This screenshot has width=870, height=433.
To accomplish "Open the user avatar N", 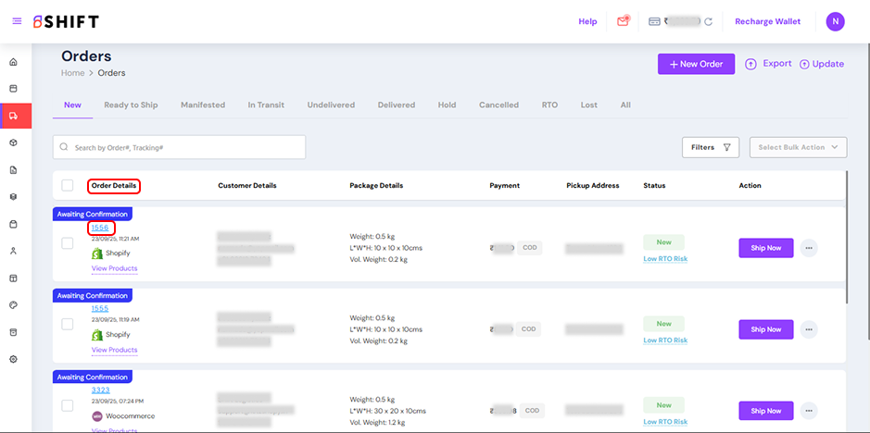I will click(x=835, y=21).
